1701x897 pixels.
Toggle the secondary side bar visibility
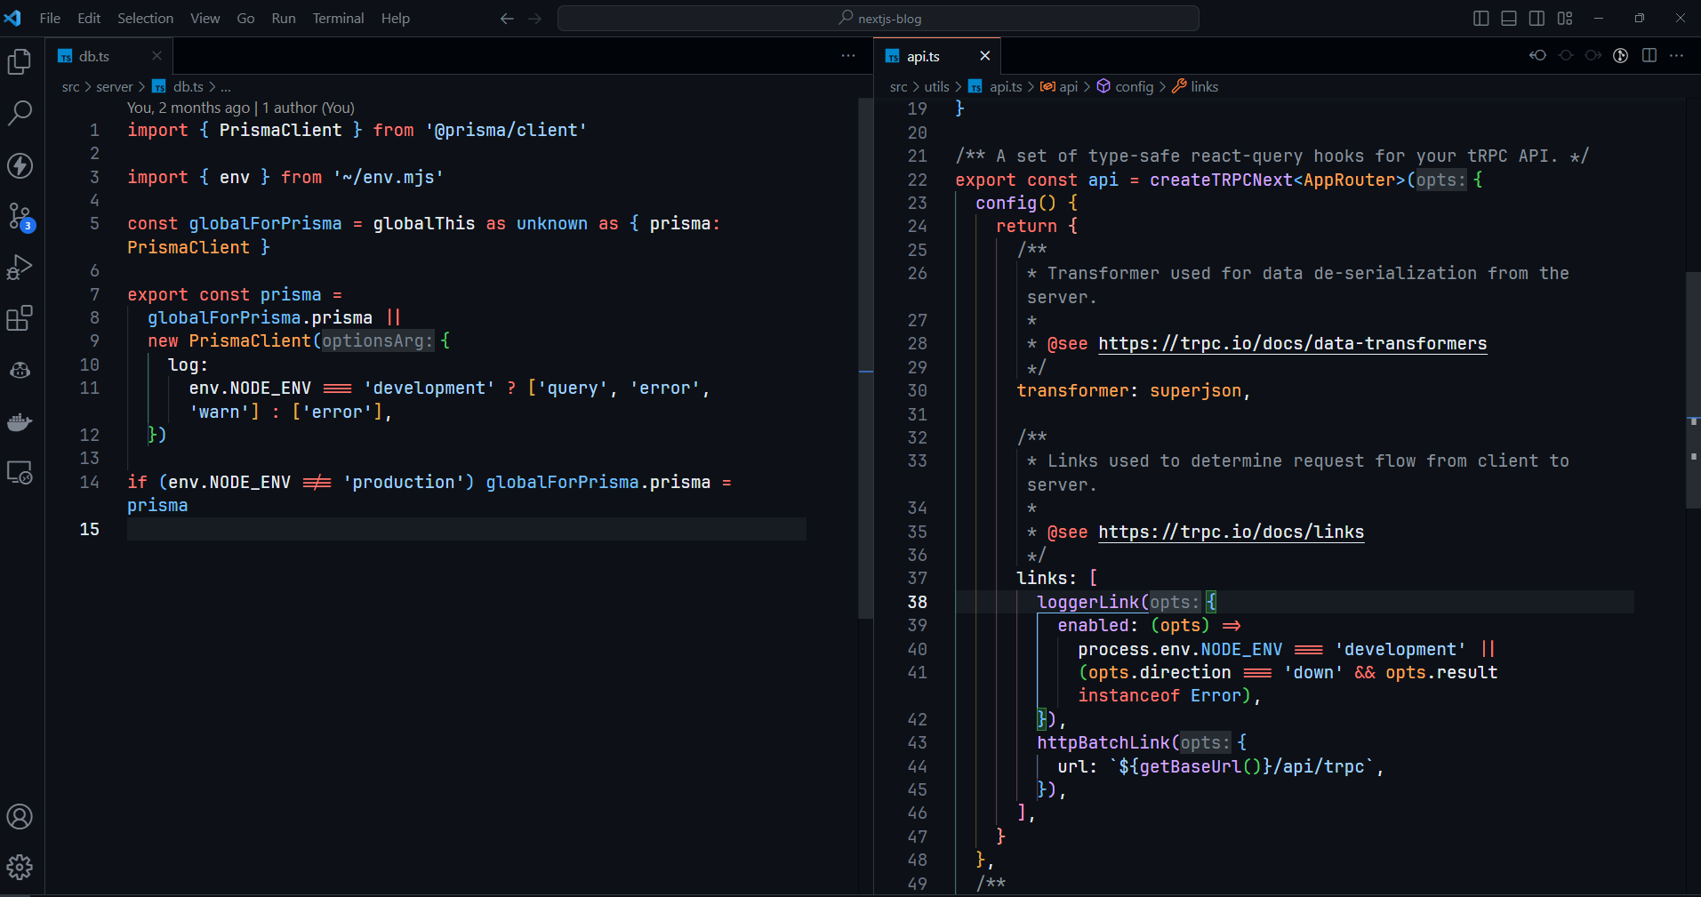click(x=1537, y=19)
